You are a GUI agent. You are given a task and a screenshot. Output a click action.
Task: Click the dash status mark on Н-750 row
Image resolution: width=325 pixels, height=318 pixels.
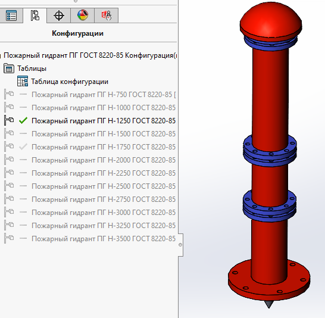[x=23, y=94]
